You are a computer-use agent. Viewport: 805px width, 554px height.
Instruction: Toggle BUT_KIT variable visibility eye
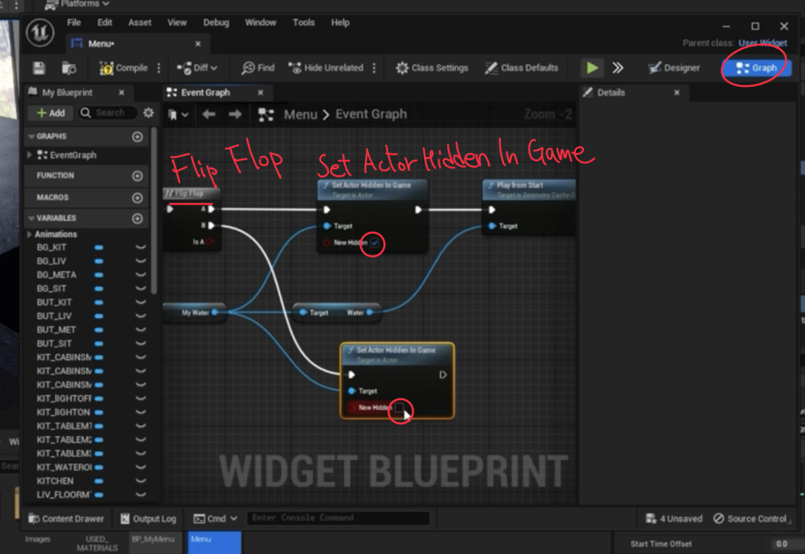(x=140, y=302)
